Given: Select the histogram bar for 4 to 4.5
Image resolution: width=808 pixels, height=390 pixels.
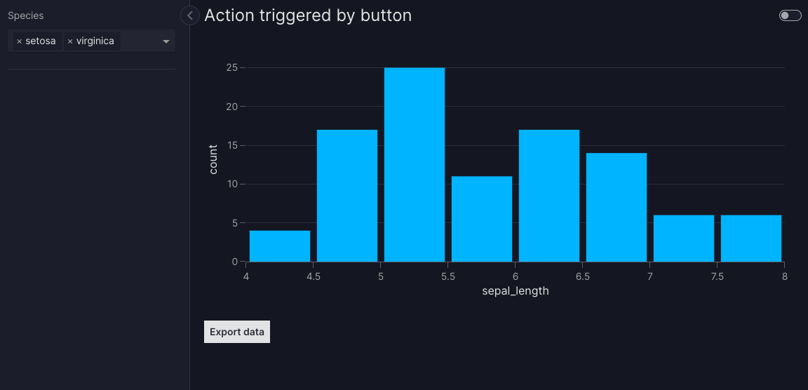Looking at the screenshot, I should [x=280, y=246].
